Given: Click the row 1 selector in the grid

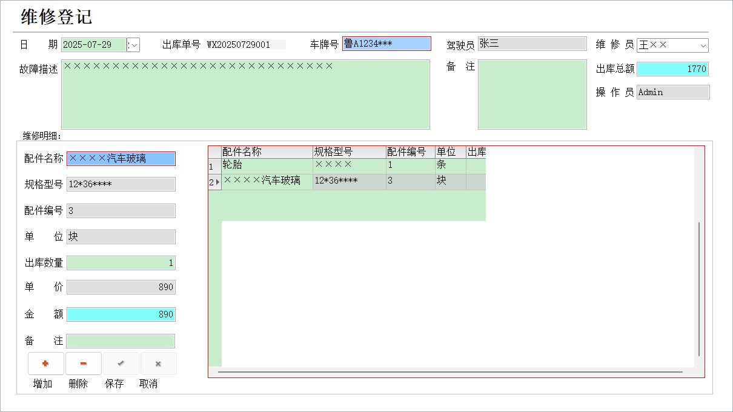Looking at the screenshot, I should pyautogui.click(x=214, y=166).
